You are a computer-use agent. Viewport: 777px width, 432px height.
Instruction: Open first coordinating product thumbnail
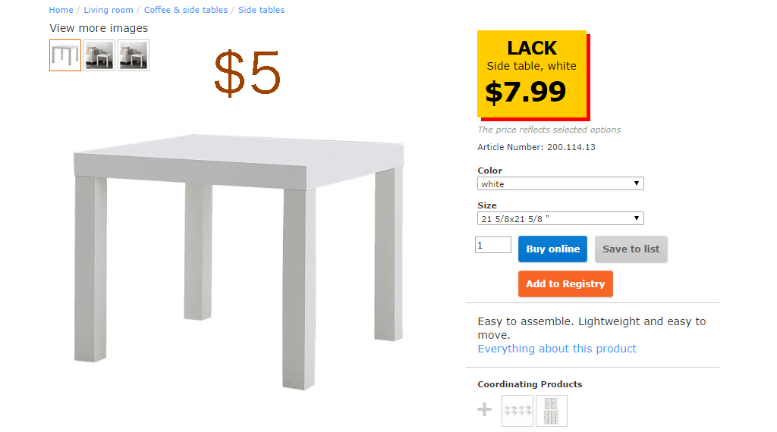coord(517,411)
